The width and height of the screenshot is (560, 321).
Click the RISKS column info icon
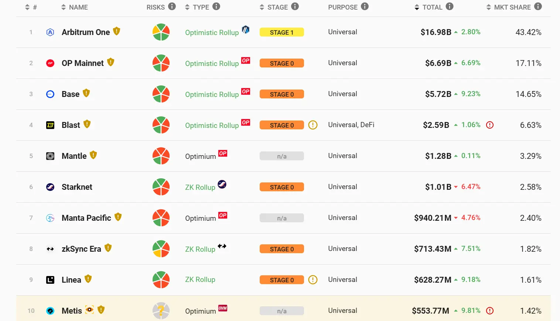(x=172, y=6)
